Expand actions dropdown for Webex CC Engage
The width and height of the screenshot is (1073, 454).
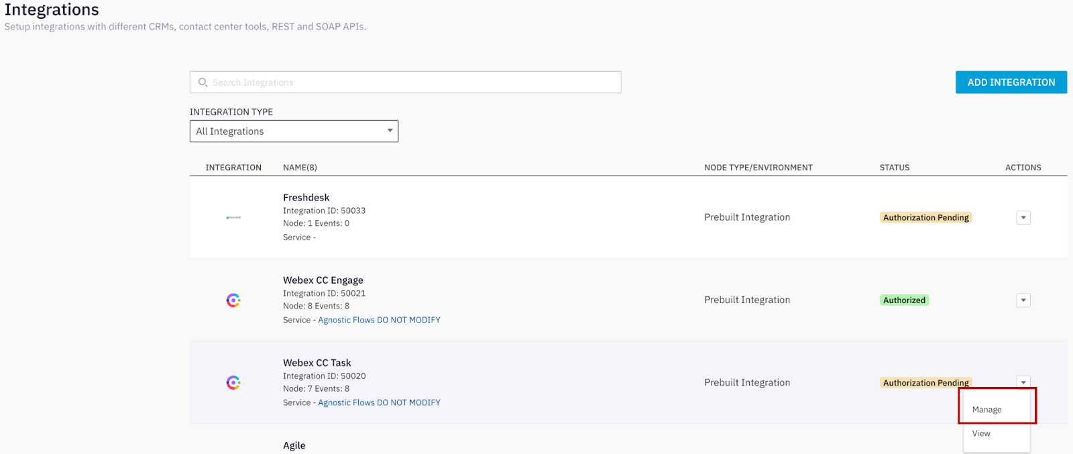coord(1023,300)
